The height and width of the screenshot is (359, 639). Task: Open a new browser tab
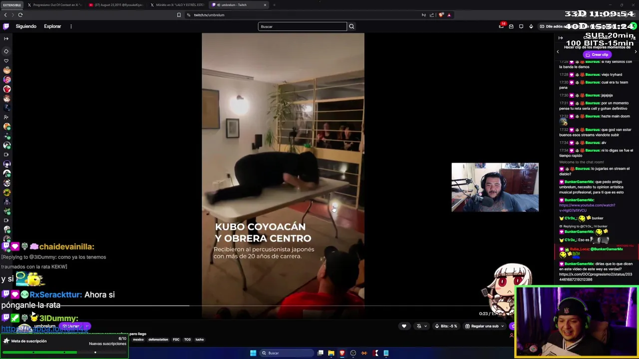274,5
